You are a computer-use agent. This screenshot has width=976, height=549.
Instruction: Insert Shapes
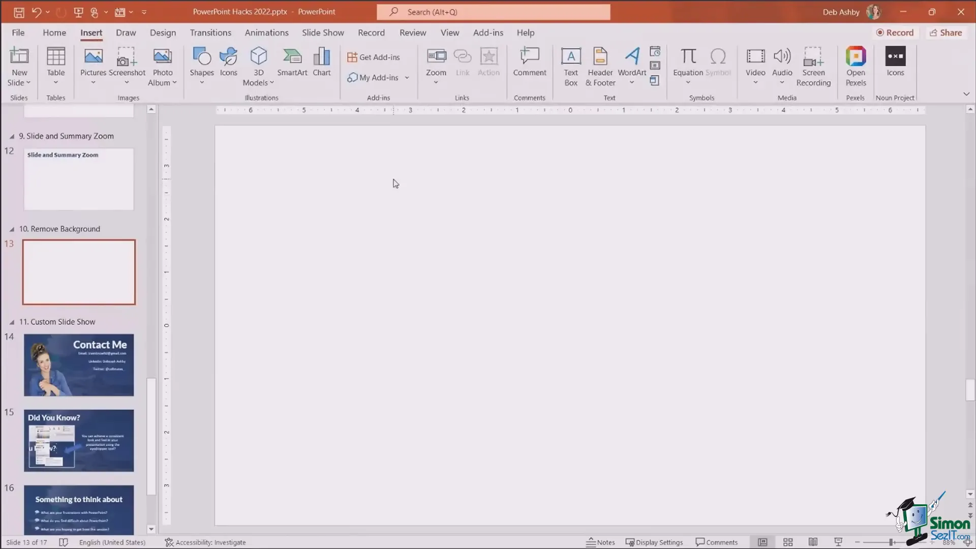tap(202, 67)
